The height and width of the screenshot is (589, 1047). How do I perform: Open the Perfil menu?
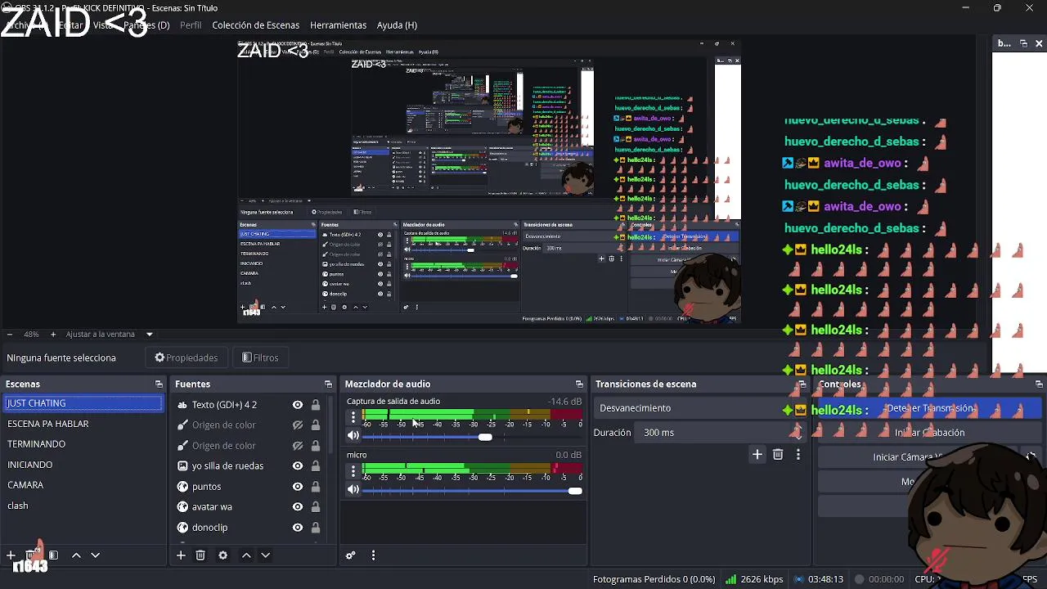191,25
